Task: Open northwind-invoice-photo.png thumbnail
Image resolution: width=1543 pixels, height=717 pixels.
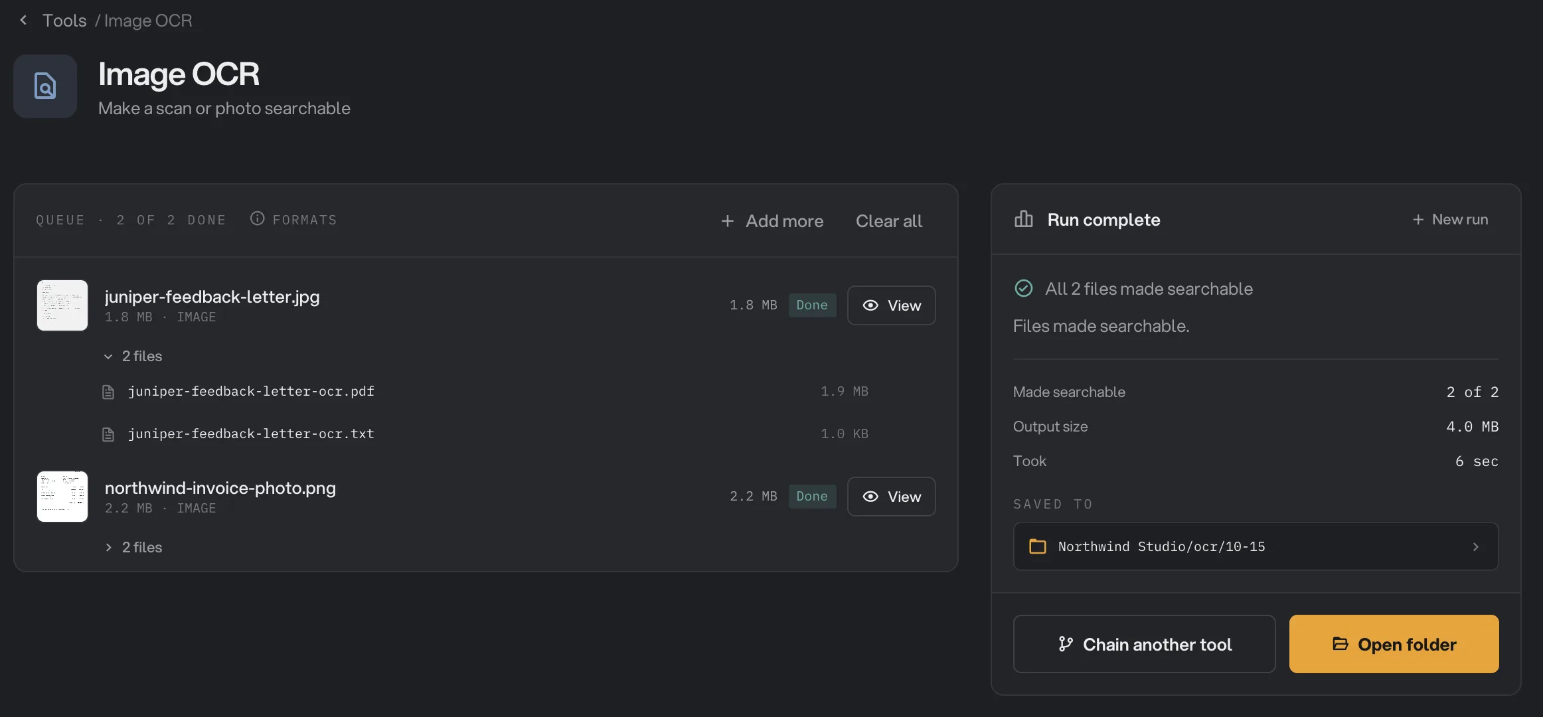Action: 62,497
